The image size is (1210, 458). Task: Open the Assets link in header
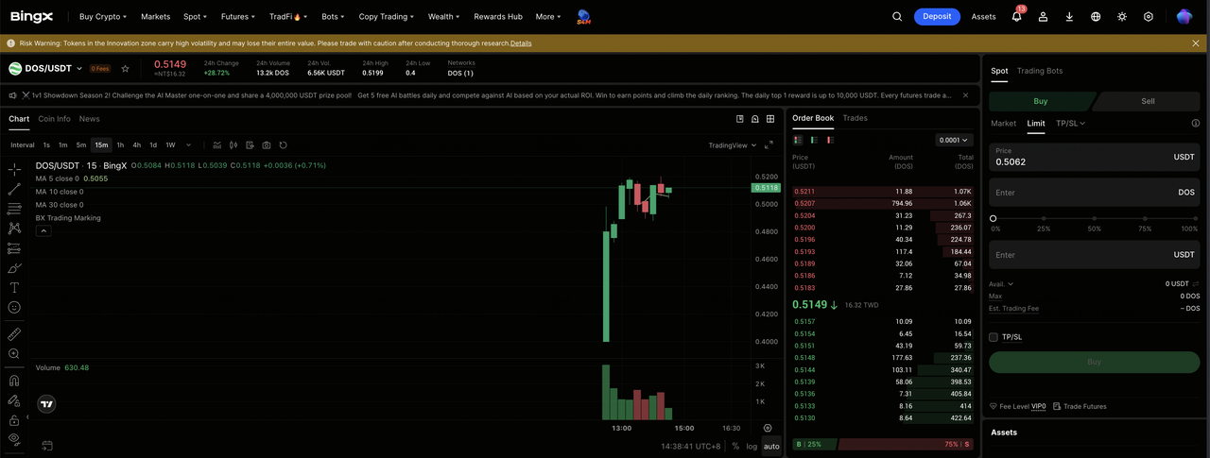click(x=983, y=16)
